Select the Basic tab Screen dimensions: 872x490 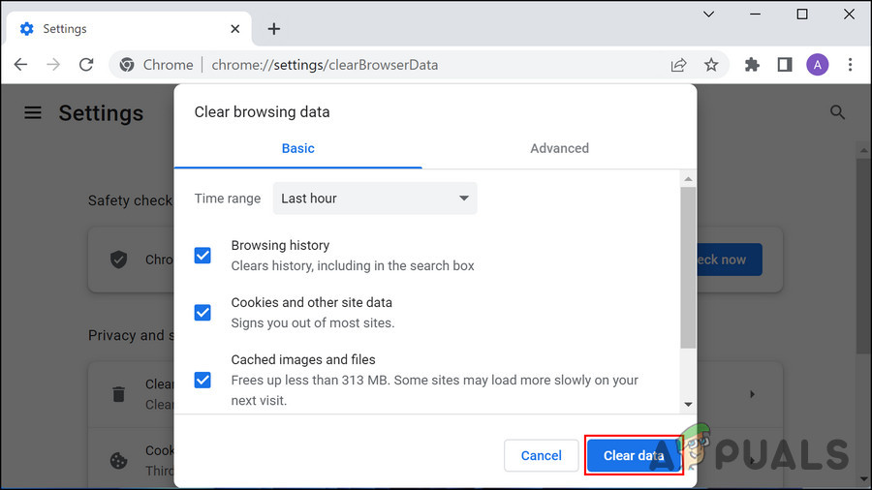(297, 148)
